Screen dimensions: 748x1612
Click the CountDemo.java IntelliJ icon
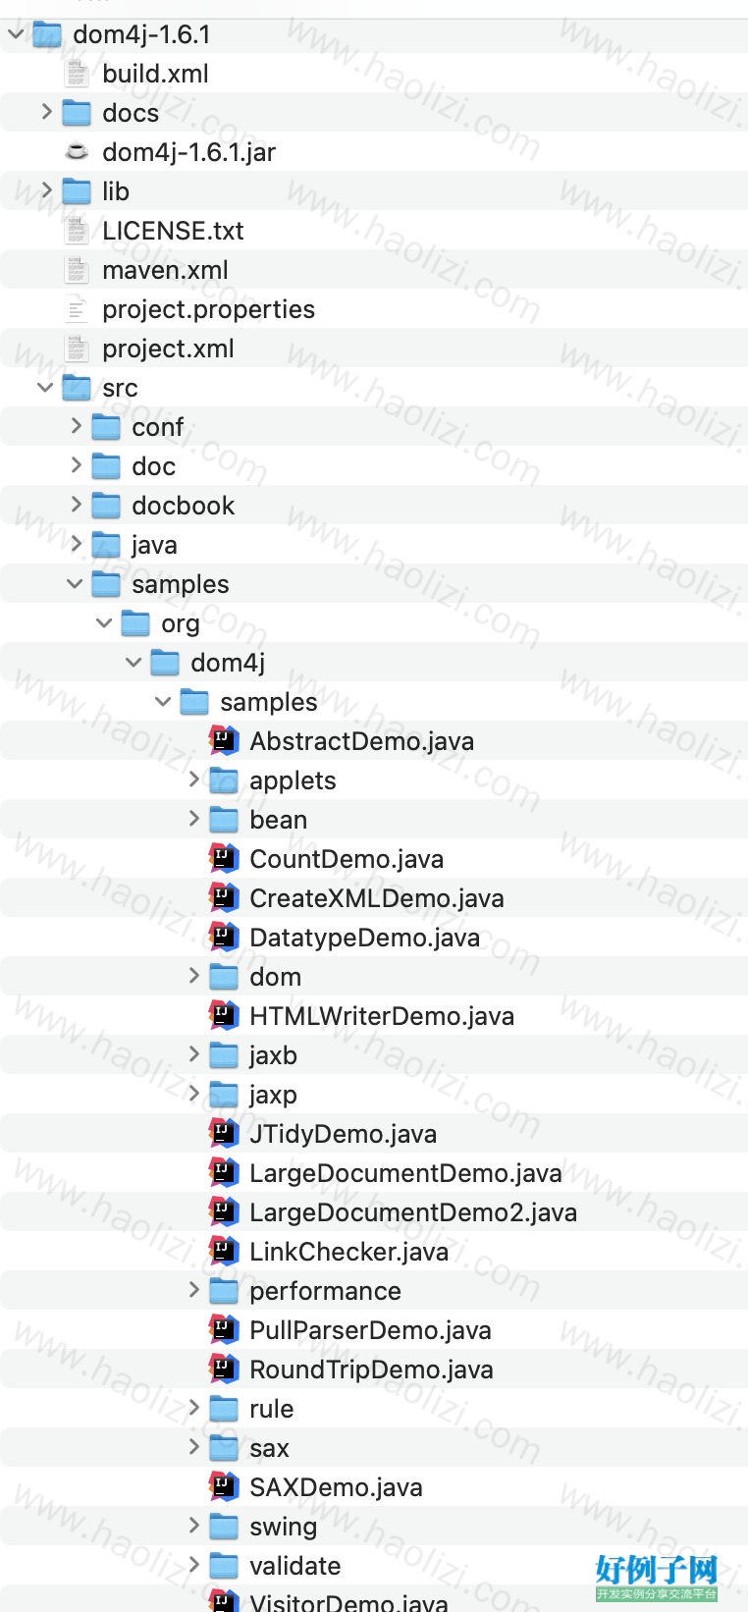[x=224, y=858]
